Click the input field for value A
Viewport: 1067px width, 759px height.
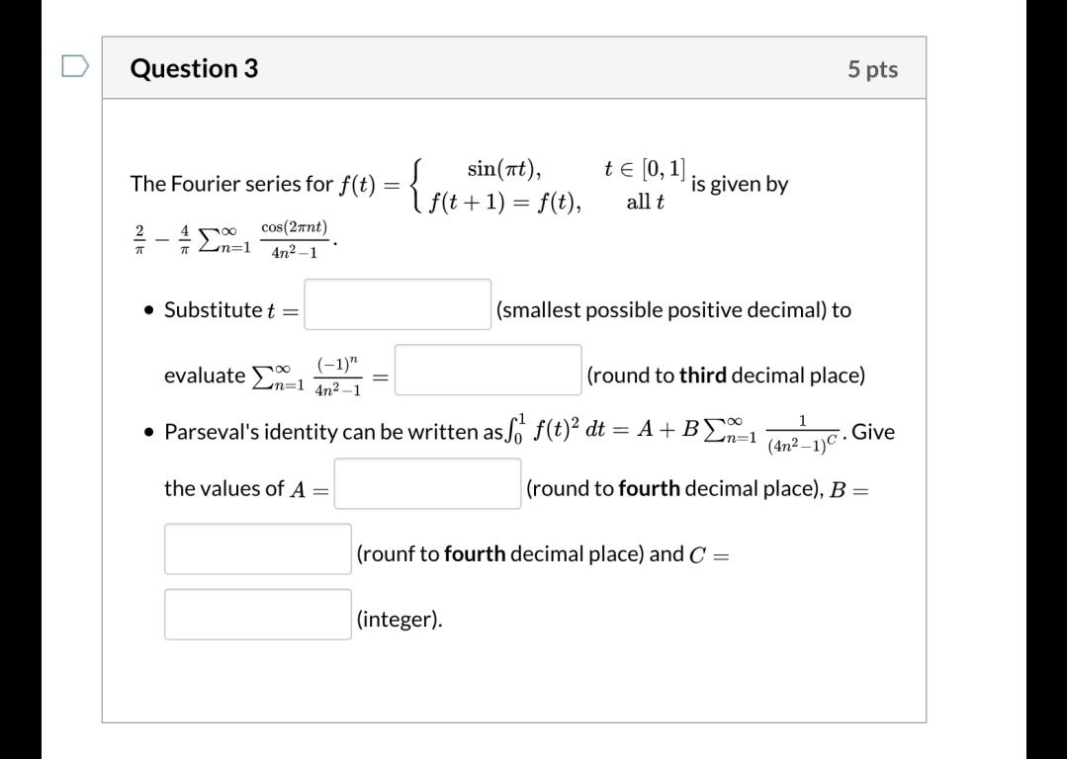[426, 486]
